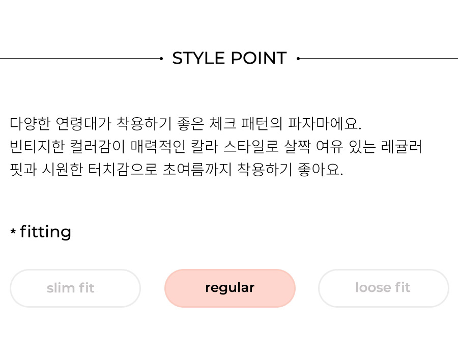The image size is (458, 352).
Task: Click the divider line left of heading
Action: tap(80, 59)
